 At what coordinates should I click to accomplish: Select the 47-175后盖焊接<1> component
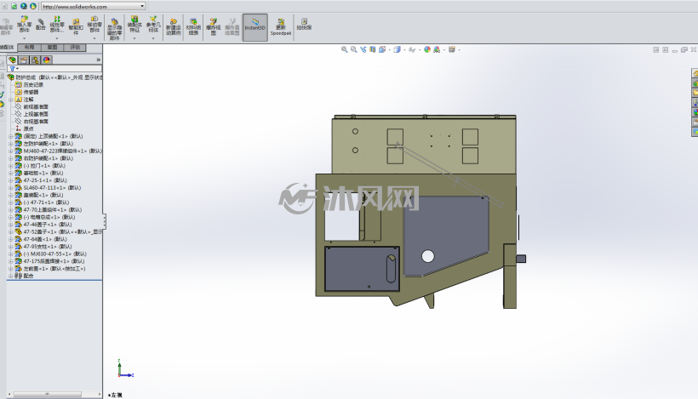point(54,261)
